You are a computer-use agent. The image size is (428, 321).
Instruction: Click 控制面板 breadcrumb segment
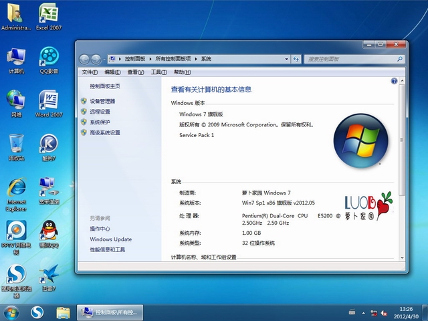tap(135, 59)
